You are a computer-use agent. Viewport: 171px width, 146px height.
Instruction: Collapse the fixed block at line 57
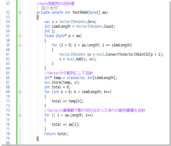20,36
